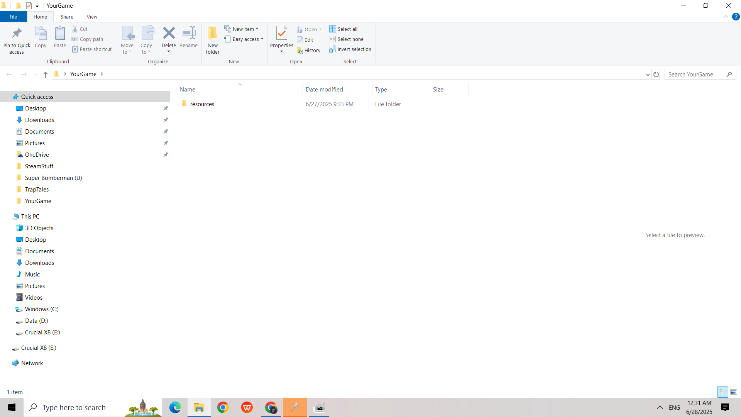
Task: Open the recent locations dropdown arrow
Action: (36, 74)
